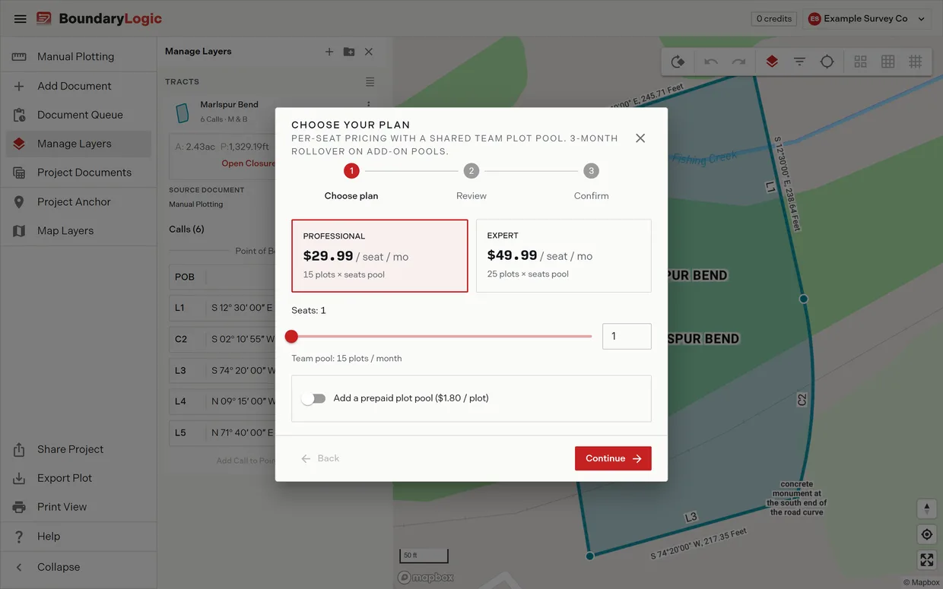Click the add folder icon in Manage Layers
The width and height of the screenshot is (943, 589).
(349, 52)
